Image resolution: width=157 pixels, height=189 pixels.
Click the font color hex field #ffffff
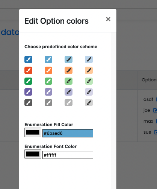click(x=68, y=155)
